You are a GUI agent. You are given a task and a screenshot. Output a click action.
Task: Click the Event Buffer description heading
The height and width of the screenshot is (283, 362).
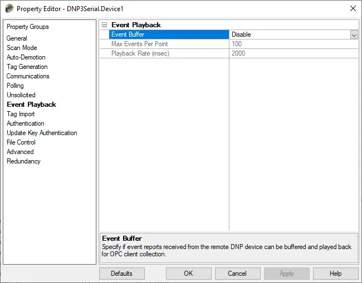click(x=122, y=239)
